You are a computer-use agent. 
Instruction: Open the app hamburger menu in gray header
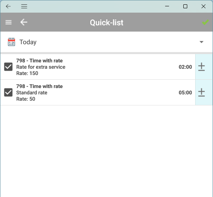point(8,23)
